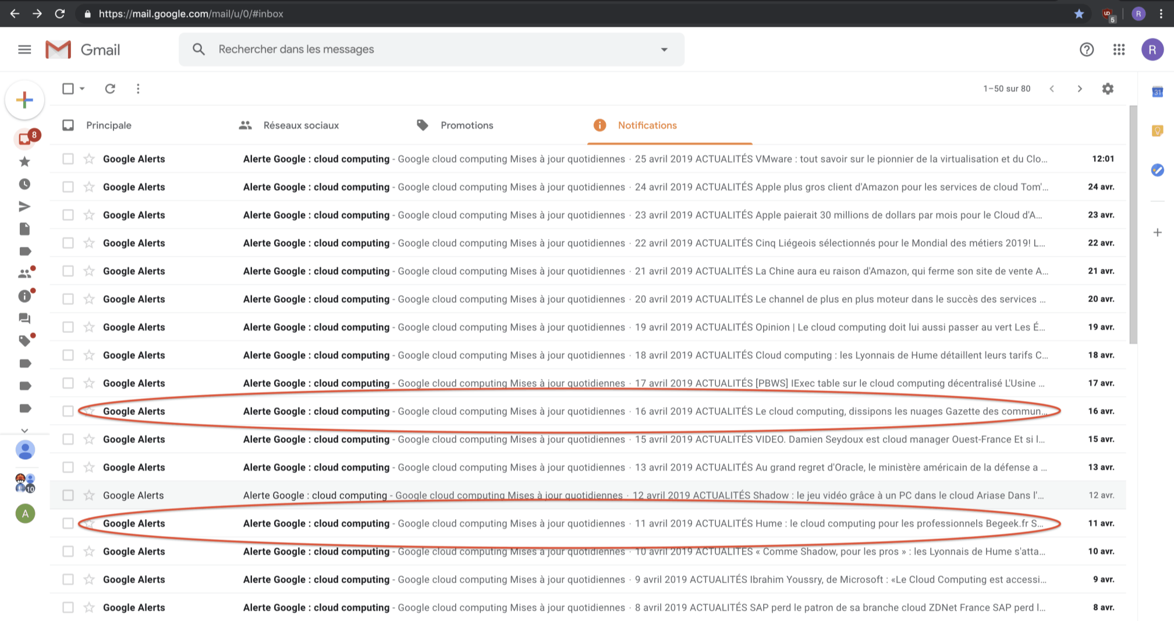Open the 9 avr. Ibrahim Youssry email
This screenshot has width=1174, height=621.
[x=588, y=579]
